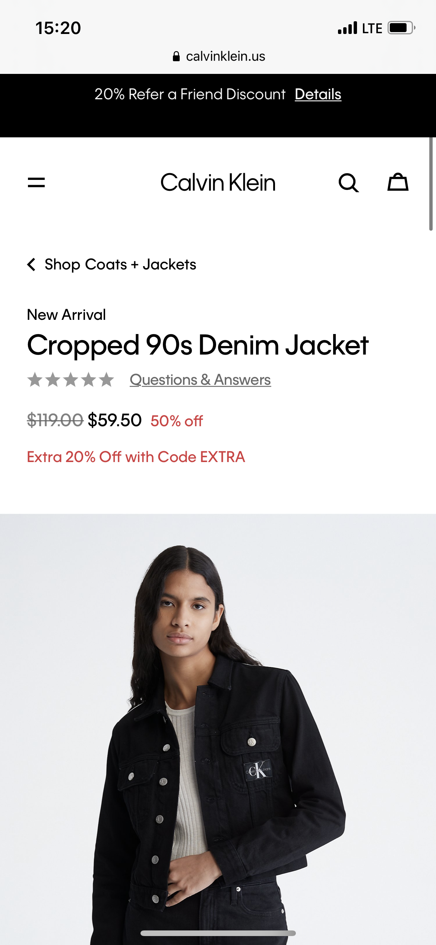Open the shopping bag icon
This screenshot has height=945, width=436.
398,182
